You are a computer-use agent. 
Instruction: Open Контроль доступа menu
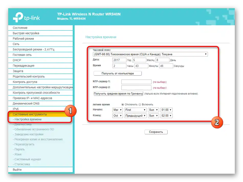click(40, 82)
